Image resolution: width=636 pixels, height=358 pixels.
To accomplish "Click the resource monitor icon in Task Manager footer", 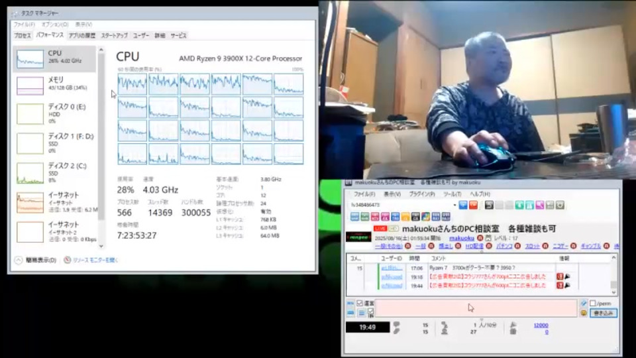I will [68, 260].
